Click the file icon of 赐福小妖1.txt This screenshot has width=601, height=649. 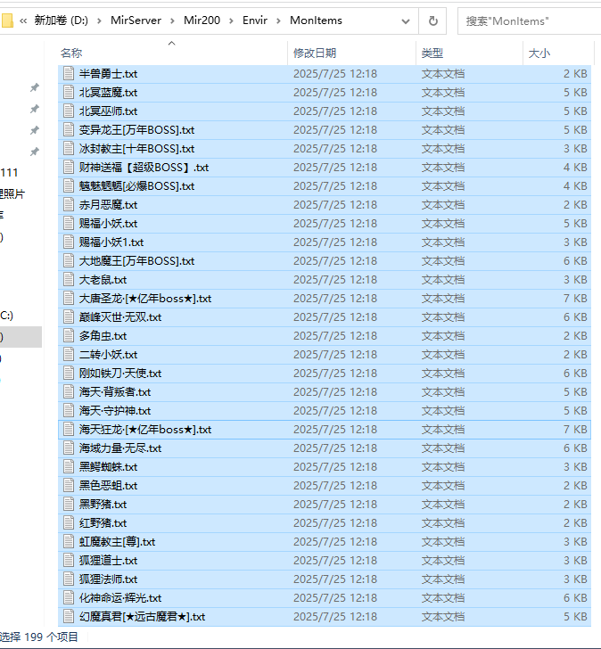tap(69, 242)
